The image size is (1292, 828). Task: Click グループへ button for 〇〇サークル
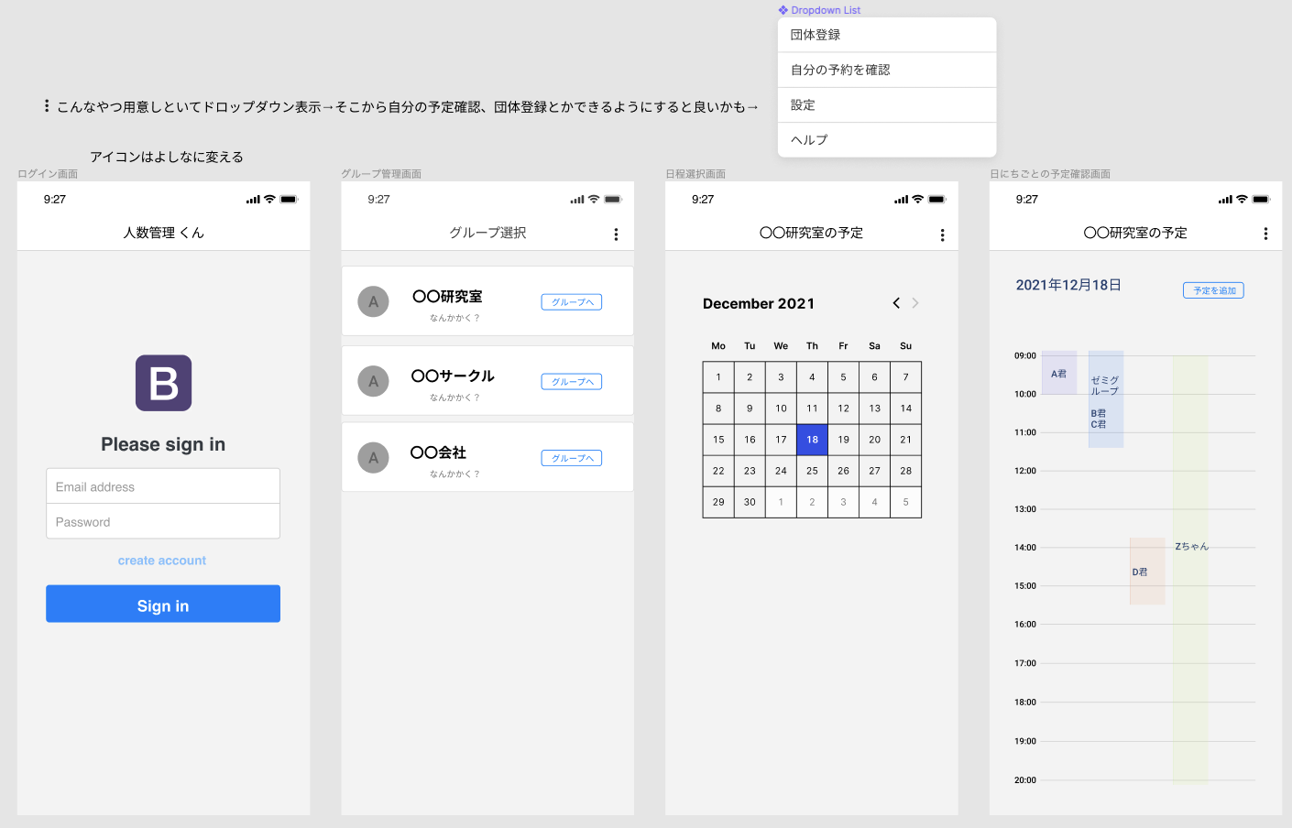click(x=572, y=382)
